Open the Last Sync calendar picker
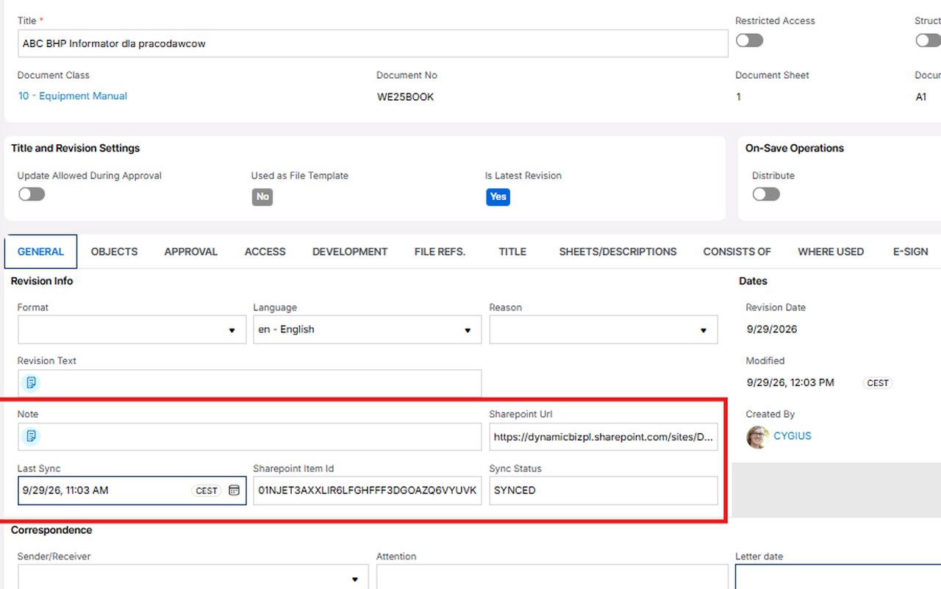The width and height of the screenshot is (941, 589). pyautogui.click(x=234, y=490)
